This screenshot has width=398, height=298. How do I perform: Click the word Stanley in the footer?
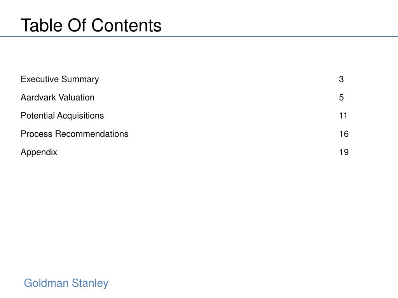(90, 284)
